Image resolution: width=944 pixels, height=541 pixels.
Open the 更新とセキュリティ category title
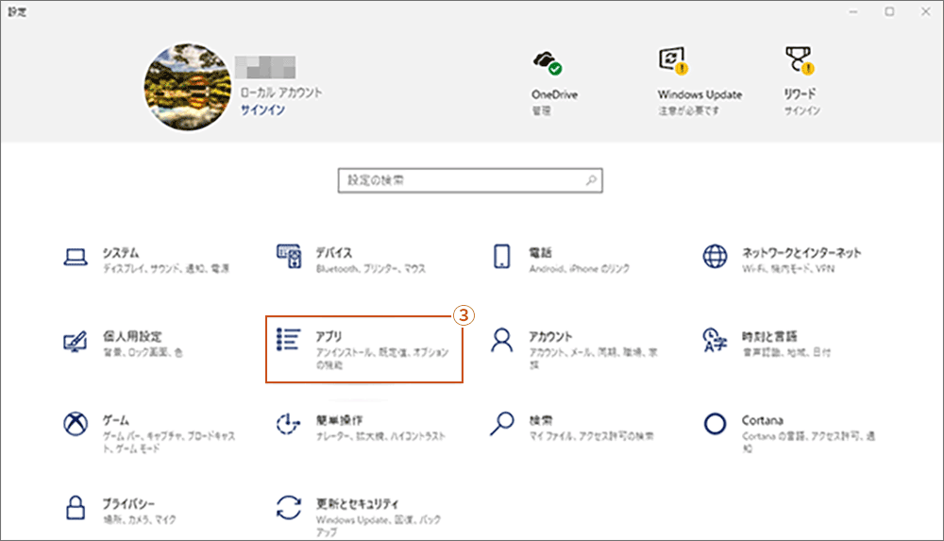(x=357, y=503)
